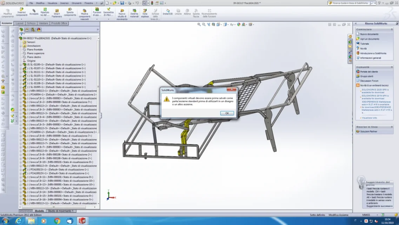The height and width of the screenshot is (225, 399).
Task: Collapse the Comunità panel section
Action: (x=392, y=67)
